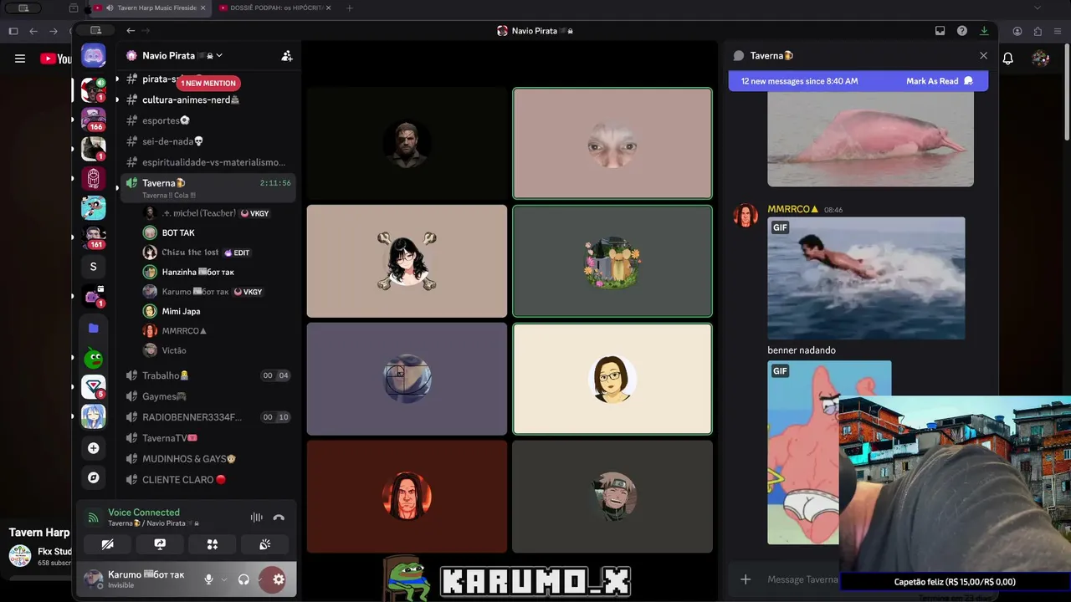Open the green frog server icon
The width and height of the screenshot is (1071, 602).
[93, 359]
